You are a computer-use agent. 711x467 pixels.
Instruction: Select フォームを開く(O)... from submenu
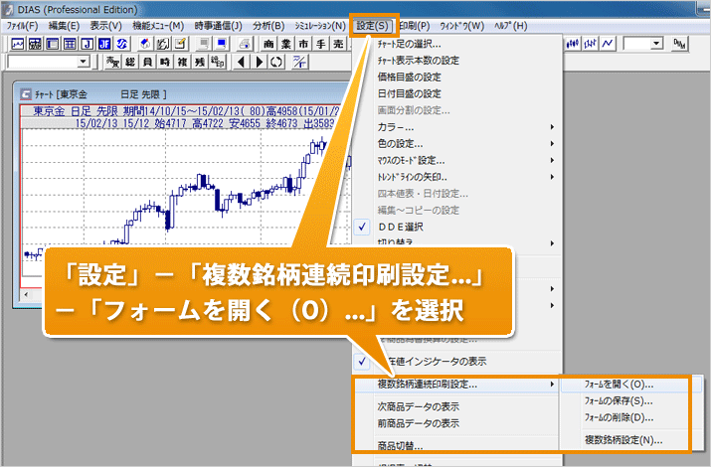[x=621, y=385]
